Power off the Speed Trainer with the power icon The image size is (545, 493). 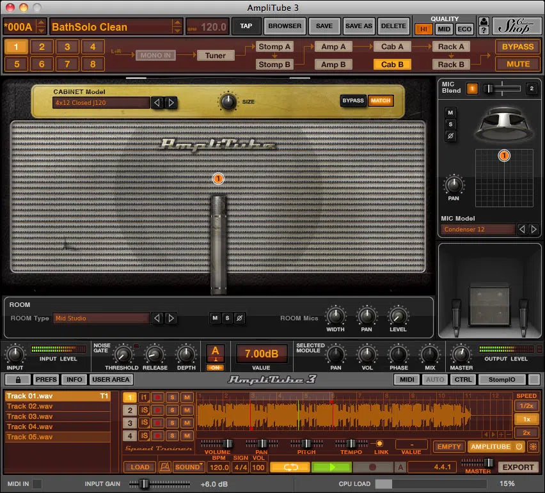[519, 446]
